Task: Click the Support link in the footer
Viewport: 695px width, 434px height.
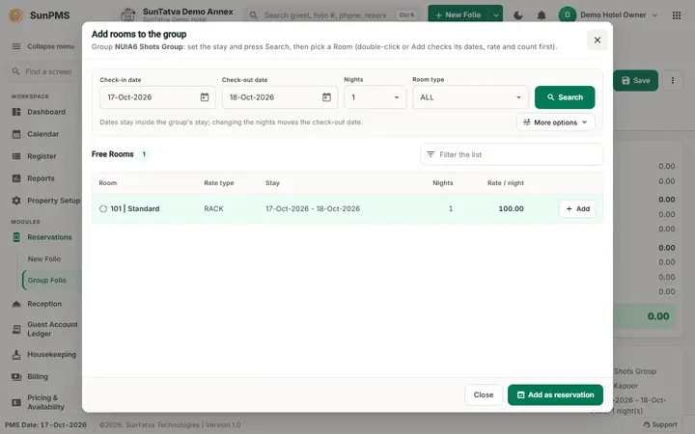Action: tap(660, 424)
